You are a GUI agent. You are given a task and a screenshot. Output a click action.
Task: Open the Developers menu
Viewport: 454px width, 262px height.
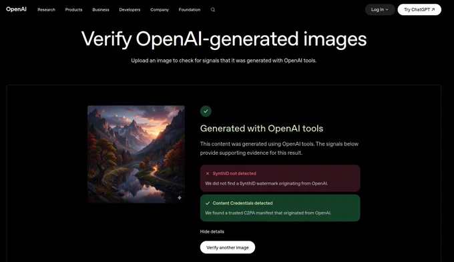pyautogui.click(x=130, y=9)
